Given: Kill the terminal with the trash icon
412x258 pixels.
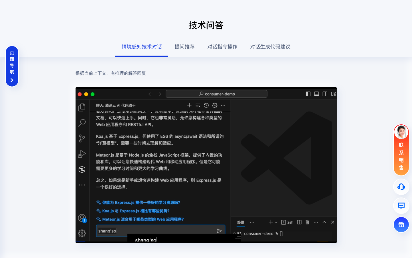Looking at the screenshot, I should [x=307, y=222].
